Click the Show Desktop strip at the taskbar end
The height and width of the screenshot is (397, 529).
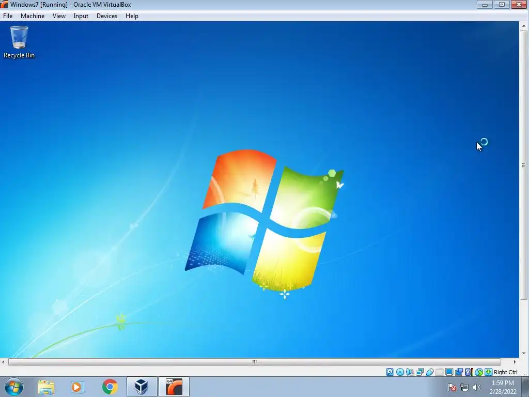pos(525,387)
